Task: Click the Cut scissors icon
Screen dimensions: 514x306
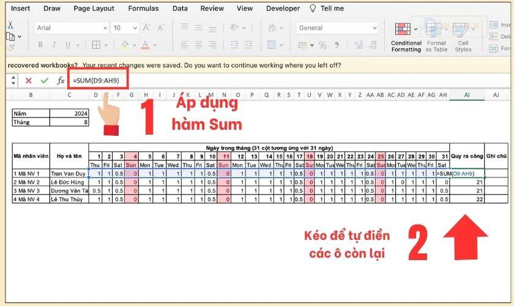Action: coord(10,25)
